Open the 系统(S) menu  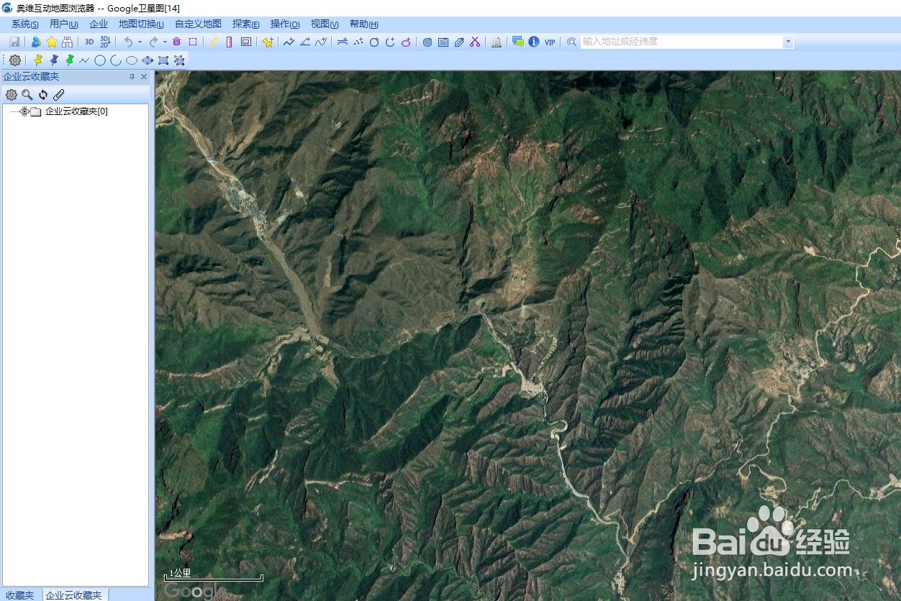click(x=25, y=24)
